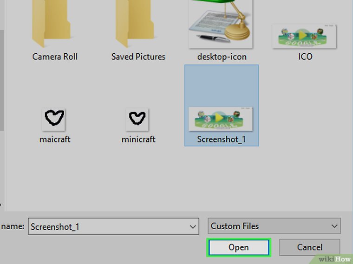
Task: Click the "minicraft" file name text
Action: tap(137, 139)
